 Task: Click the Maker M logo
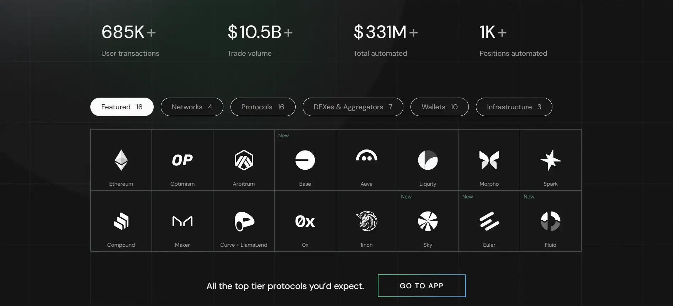point(182,221)
